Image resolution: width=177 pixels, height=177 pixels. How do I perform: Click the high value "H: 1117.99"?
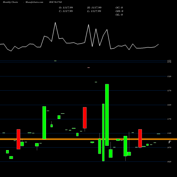[x=94, y=8]
